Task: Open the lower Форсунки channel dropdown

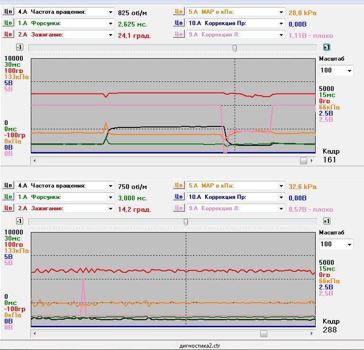Action: (110, 197)
